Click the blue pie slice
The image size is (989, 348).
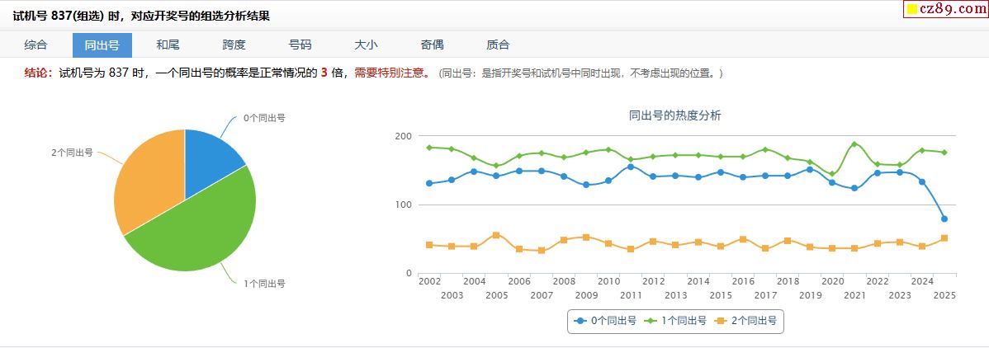tap(210, 161)
